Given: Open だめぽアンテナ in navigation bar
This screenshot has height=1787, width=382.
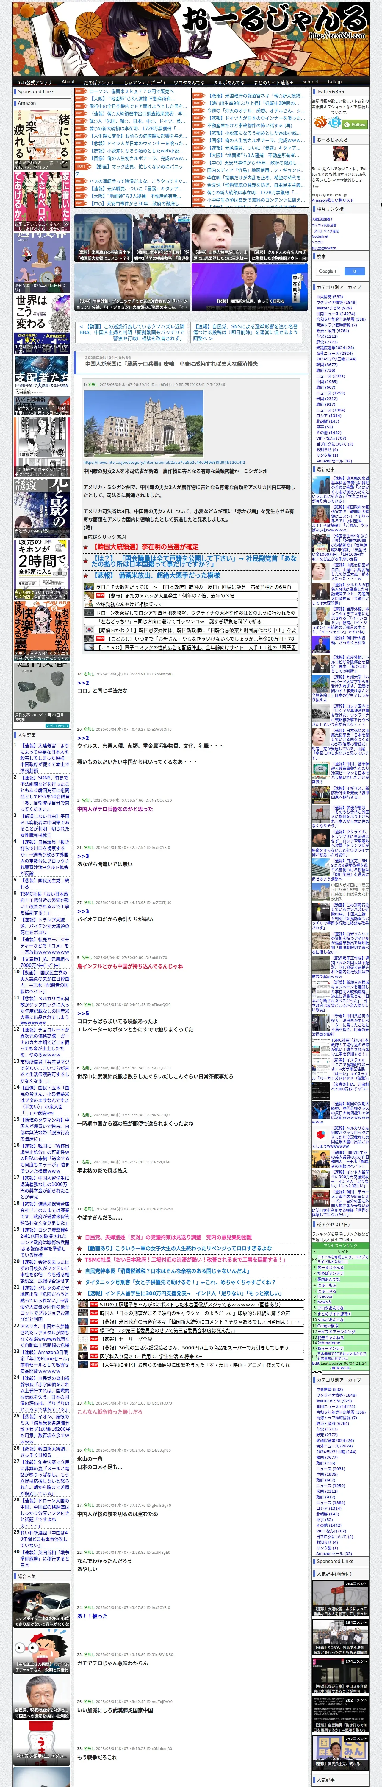Looking at the screenshot, I should (99, 82).
